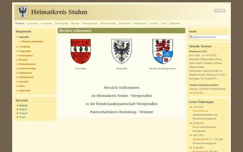243x152 pixels.
Task: Select Literatur in the Hauptmenü sidebar
Action: point(24,81)
